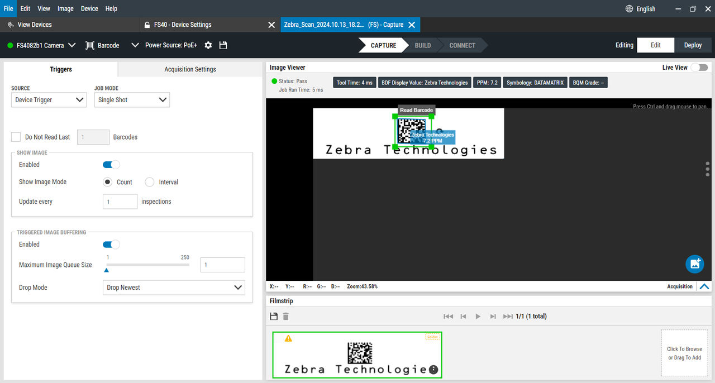The height and width of the screenshot is (383, 715).
Task: Select the Count radio button
Action: point(108,182)
